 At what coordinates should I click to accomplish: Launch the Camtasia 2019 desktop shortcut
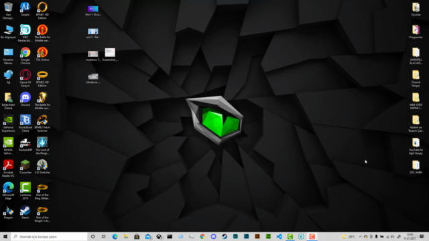25,191
